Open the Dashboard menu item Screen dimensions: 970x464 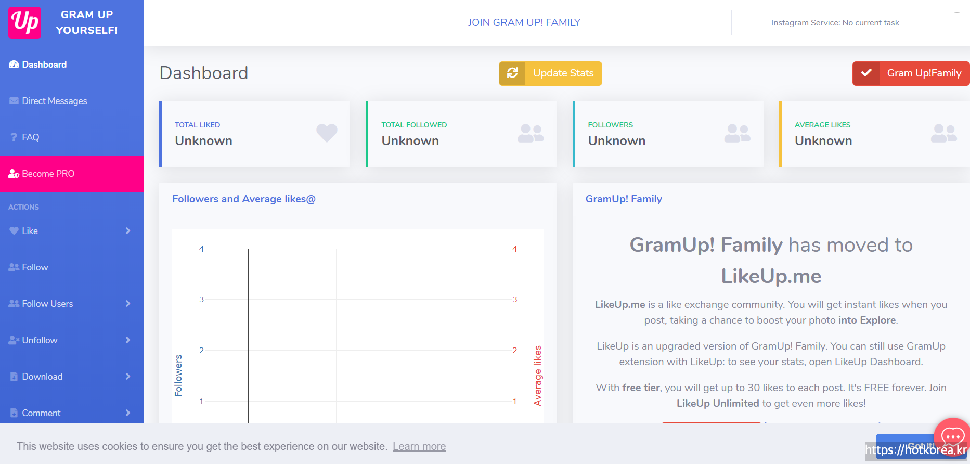72,65
